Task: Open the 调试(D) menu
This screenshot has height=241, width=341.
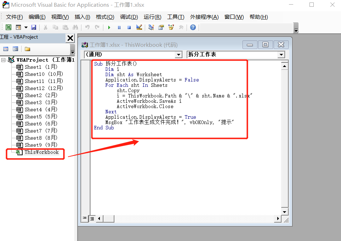Action: [129, 17]
